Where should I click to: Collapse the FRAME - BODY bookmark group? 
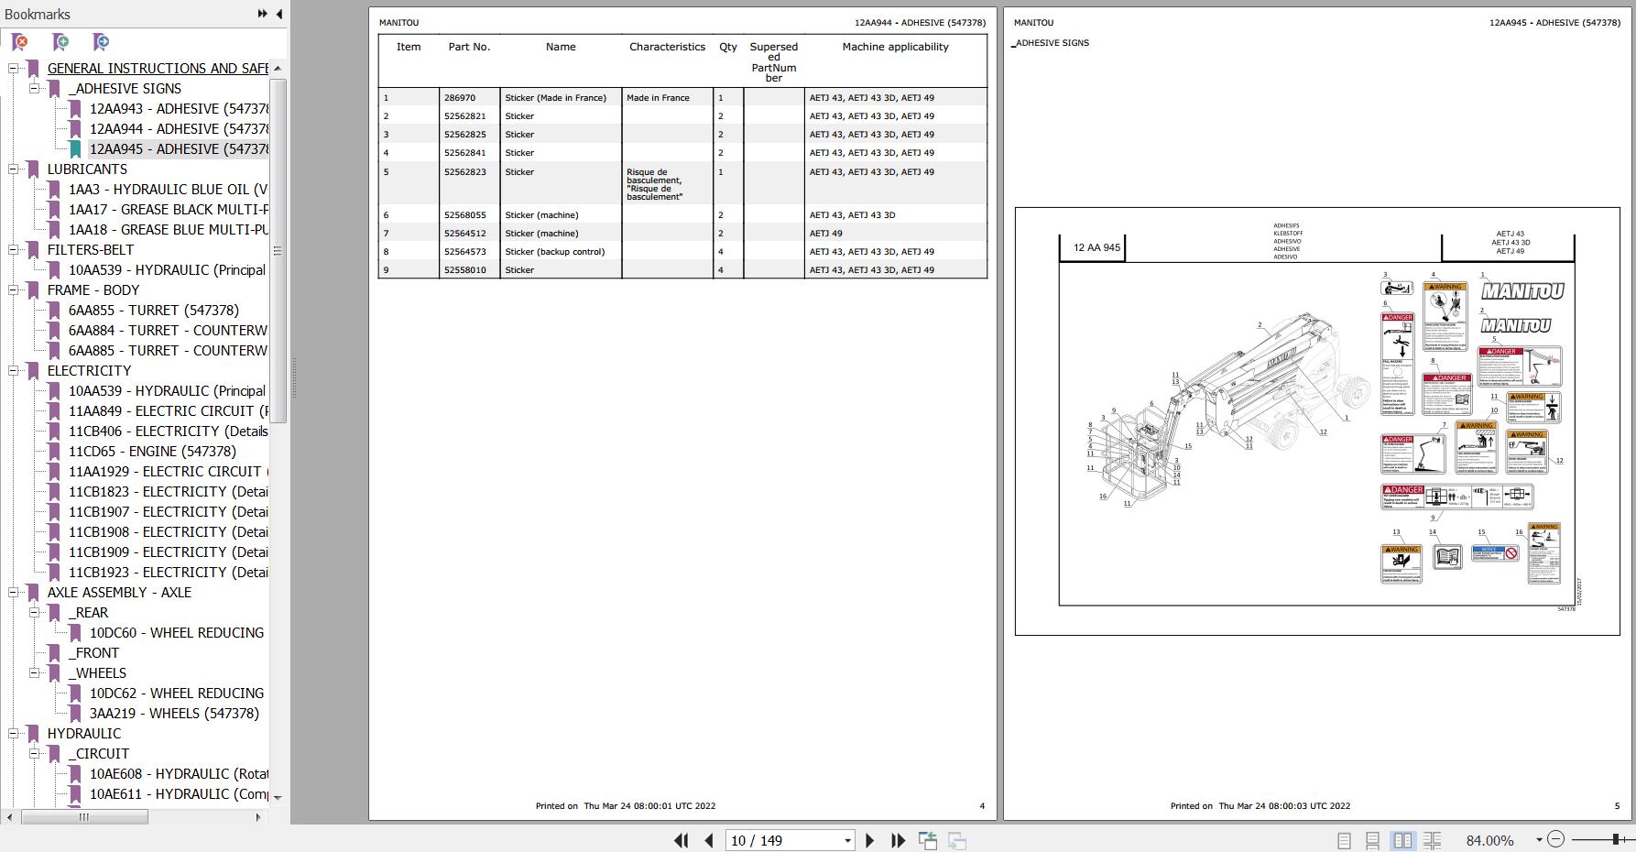(13, 290)
